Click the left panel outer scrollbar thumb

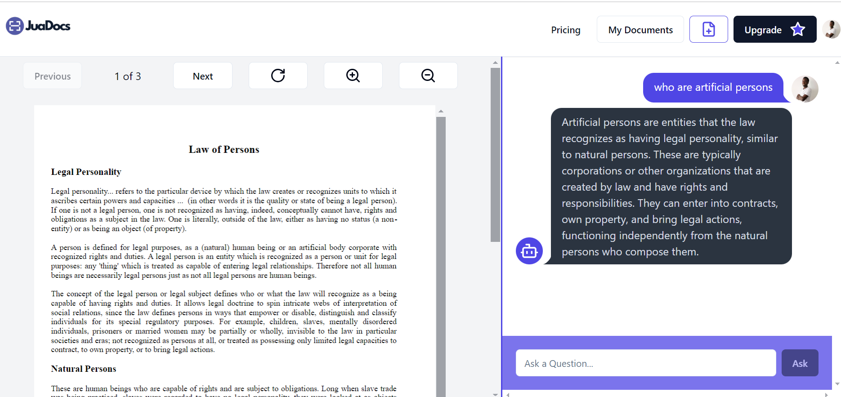495,155
